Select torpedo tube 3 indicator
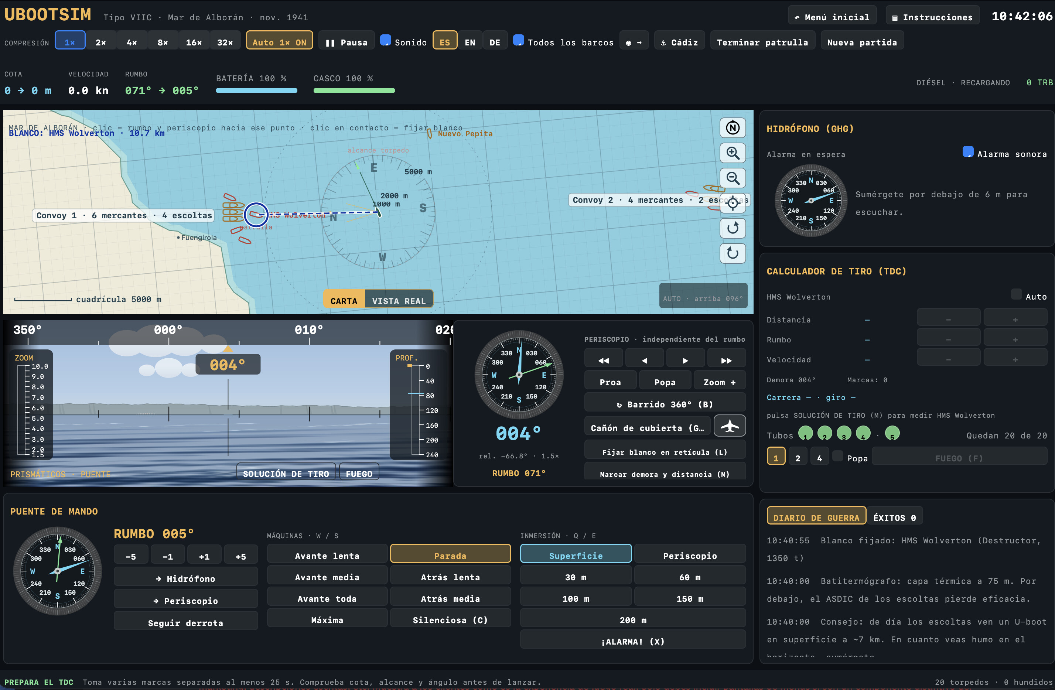Image resolution: width=1055 pixels, height=690 pixels. pyautogui.click(x=844, y=433)
